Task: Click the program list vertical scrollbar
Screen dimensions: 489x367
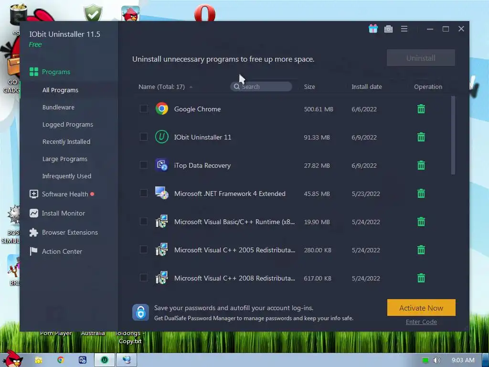Action: 453,135
